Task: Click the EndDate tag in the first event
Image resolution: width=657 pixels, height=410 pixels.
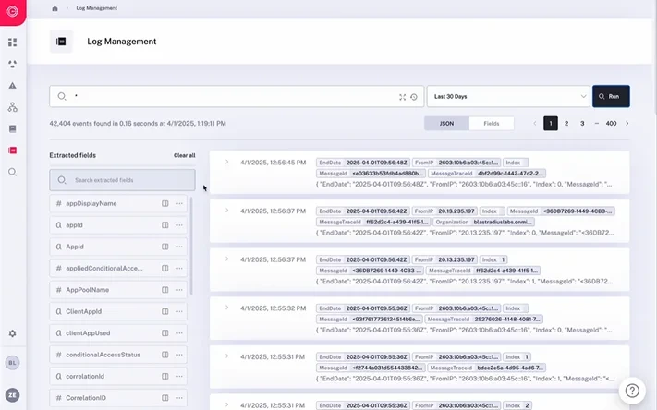Action: pyautogui.click(x=363, y=163)
